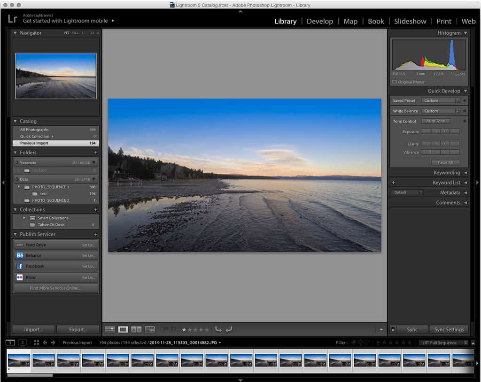Switch to the Develop module
The width and height of the screenshot is (481, 382).
tap(319, 21)
